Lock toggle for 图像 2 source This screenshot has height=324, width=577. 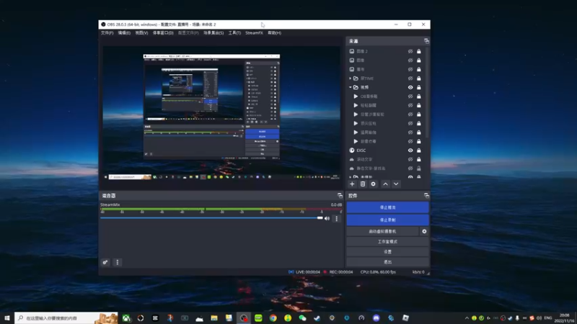click(419, 51)
